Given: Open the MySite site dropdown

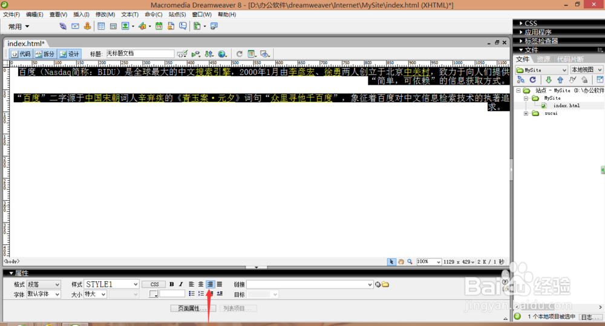Looking at the screenshot, I should [541, 70].
